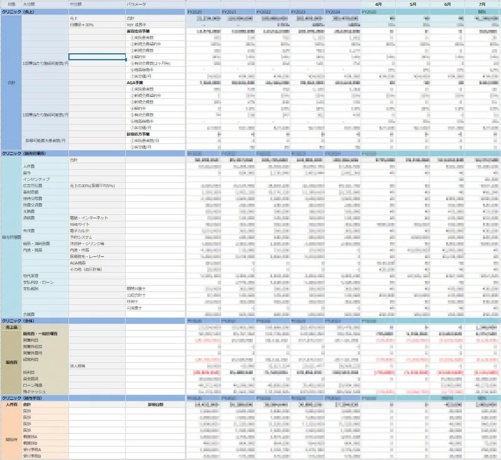Select the 法人税等 cell
The height and width of the screenshot is (460, 501).
[x=97, y=366]
